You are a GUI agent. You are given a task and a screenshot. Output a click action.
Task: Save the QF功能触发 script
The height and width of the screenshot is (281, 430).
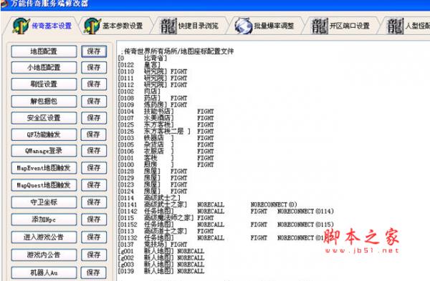tap(94, 134)
